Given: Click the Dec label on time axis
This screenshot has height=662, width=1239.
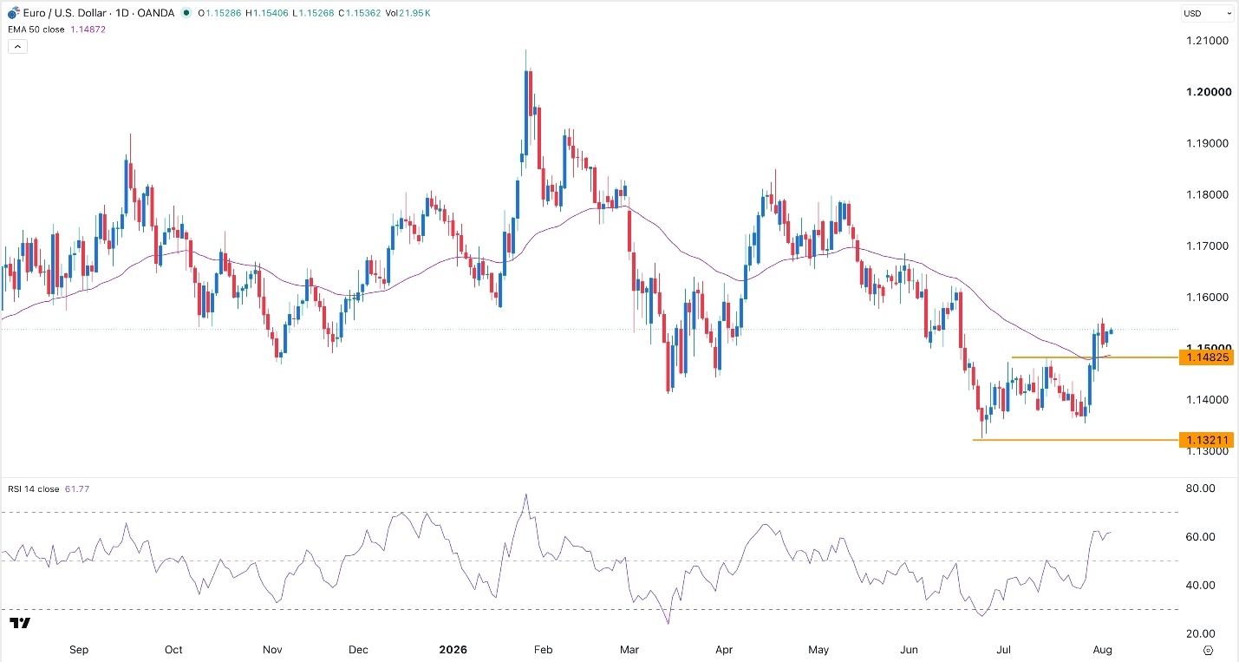Looking at the screenshot, I should (x=358, y=650).
